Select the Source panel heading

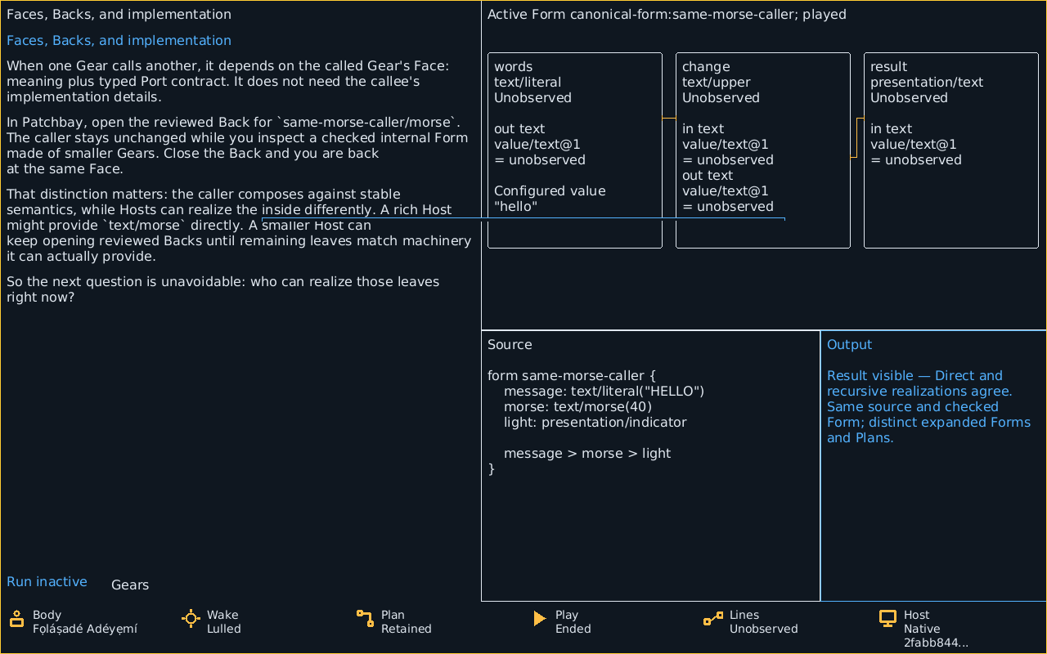coord(510,345)
